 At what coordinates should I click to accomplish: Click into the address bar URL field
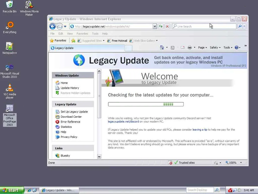[111, 26]
